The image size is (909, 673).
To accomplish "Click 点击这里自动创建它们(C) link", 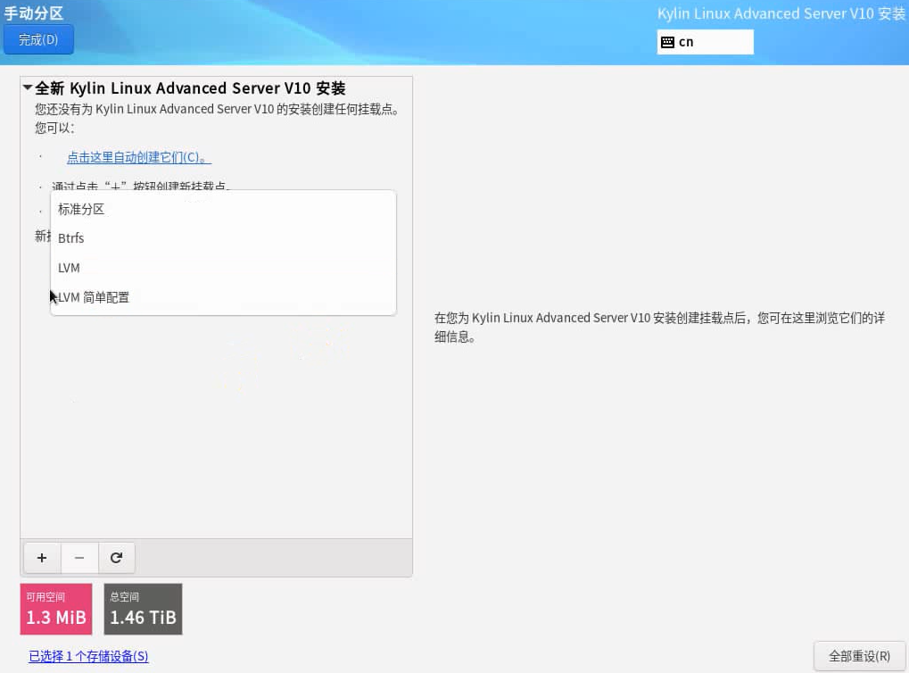I will 138,157.
